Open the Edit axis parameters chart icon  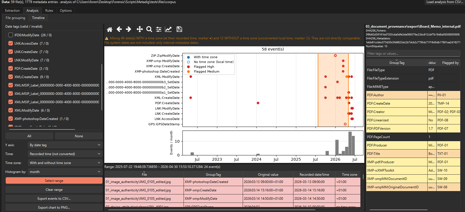click(168, 29)
